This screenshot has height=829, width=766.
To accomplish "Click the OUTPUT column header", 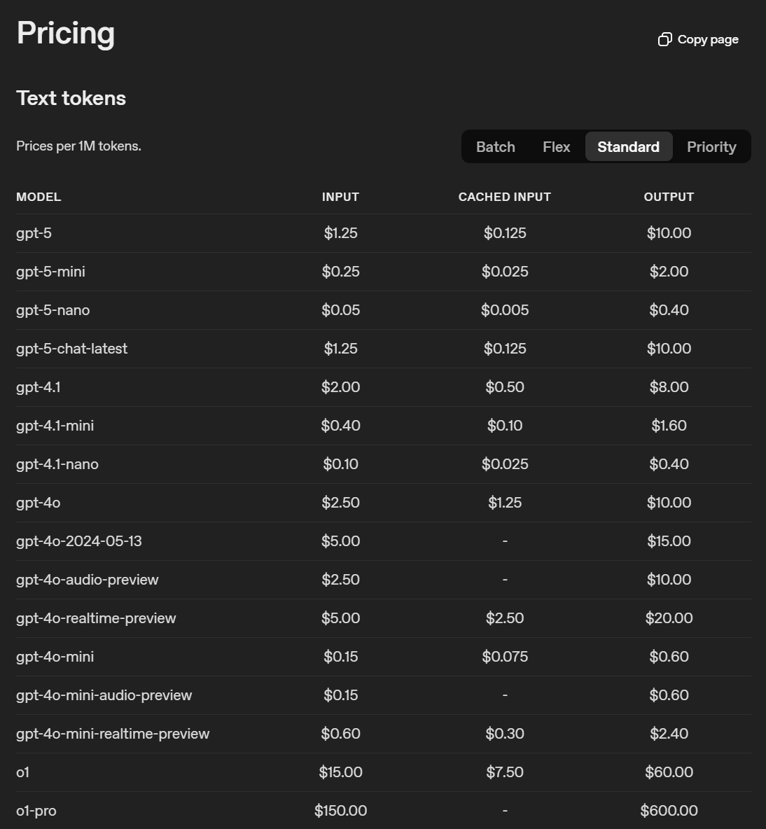I will 669,197.
